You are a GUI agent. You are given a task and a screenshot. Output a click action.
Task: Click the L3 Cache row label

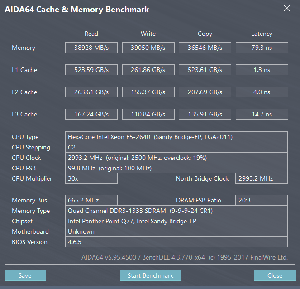pos(24,114)
